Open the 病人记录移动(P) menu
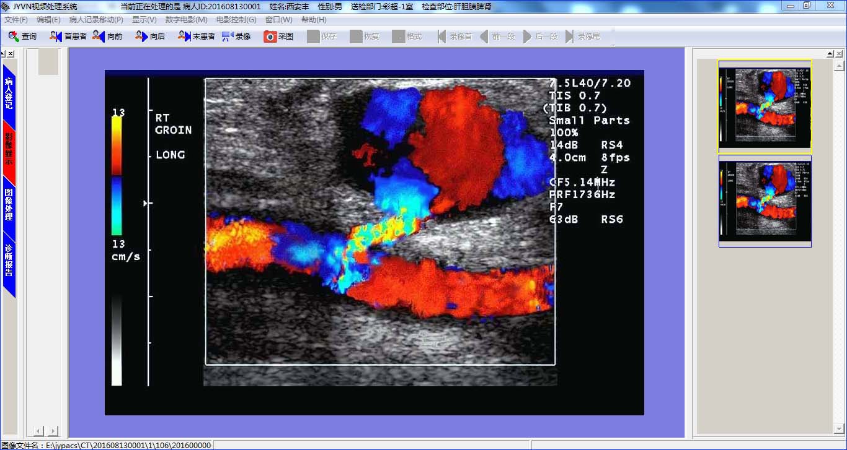 tap(96, 20)
